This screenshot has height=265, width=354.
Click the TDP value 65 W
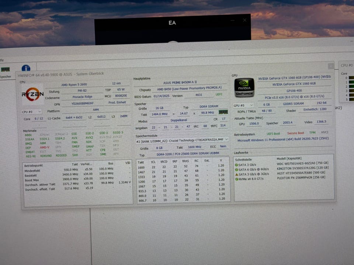(121, 89)
